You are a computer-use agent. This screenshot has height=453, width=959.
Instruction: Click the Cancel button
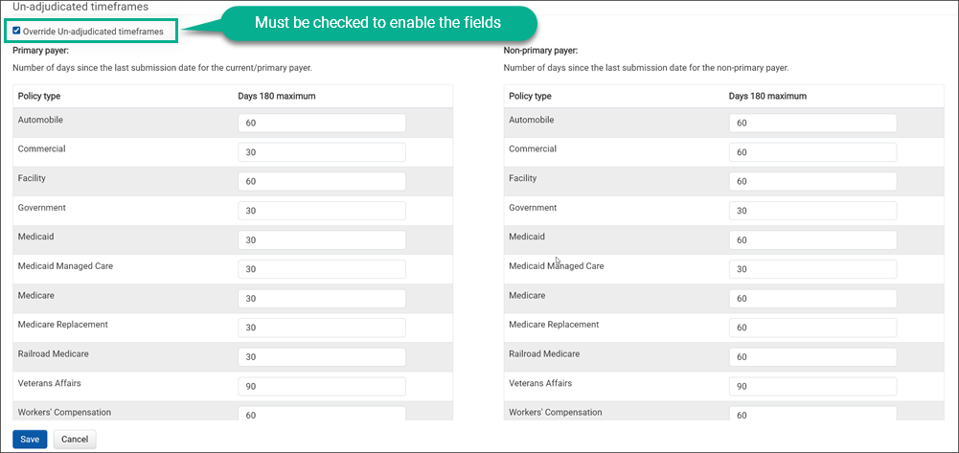75,439
